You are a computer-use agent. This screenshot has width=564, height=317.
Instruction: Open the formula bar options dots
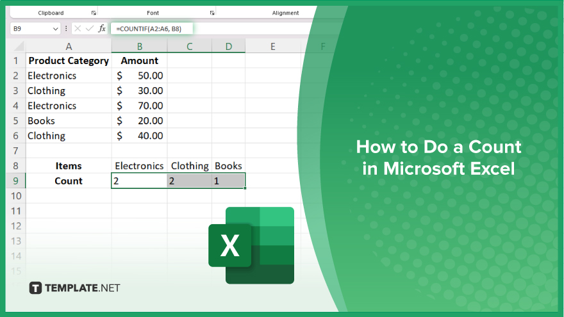tap(66, 28)
